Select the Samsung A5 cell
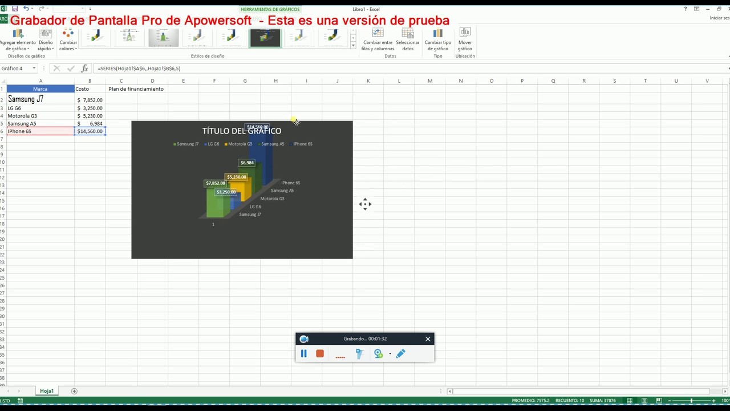This screenshot has height=411, width=730. pyautogui.click(x=40, y=123)
